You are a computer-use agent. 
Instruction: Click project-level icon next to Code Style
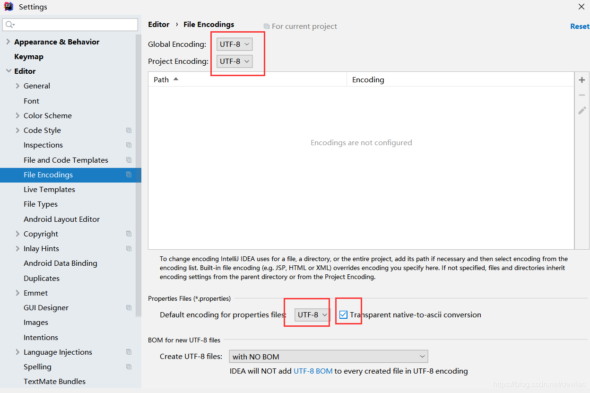129,130
